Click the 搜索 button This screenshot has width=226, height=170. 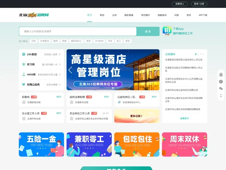(148, 31)
